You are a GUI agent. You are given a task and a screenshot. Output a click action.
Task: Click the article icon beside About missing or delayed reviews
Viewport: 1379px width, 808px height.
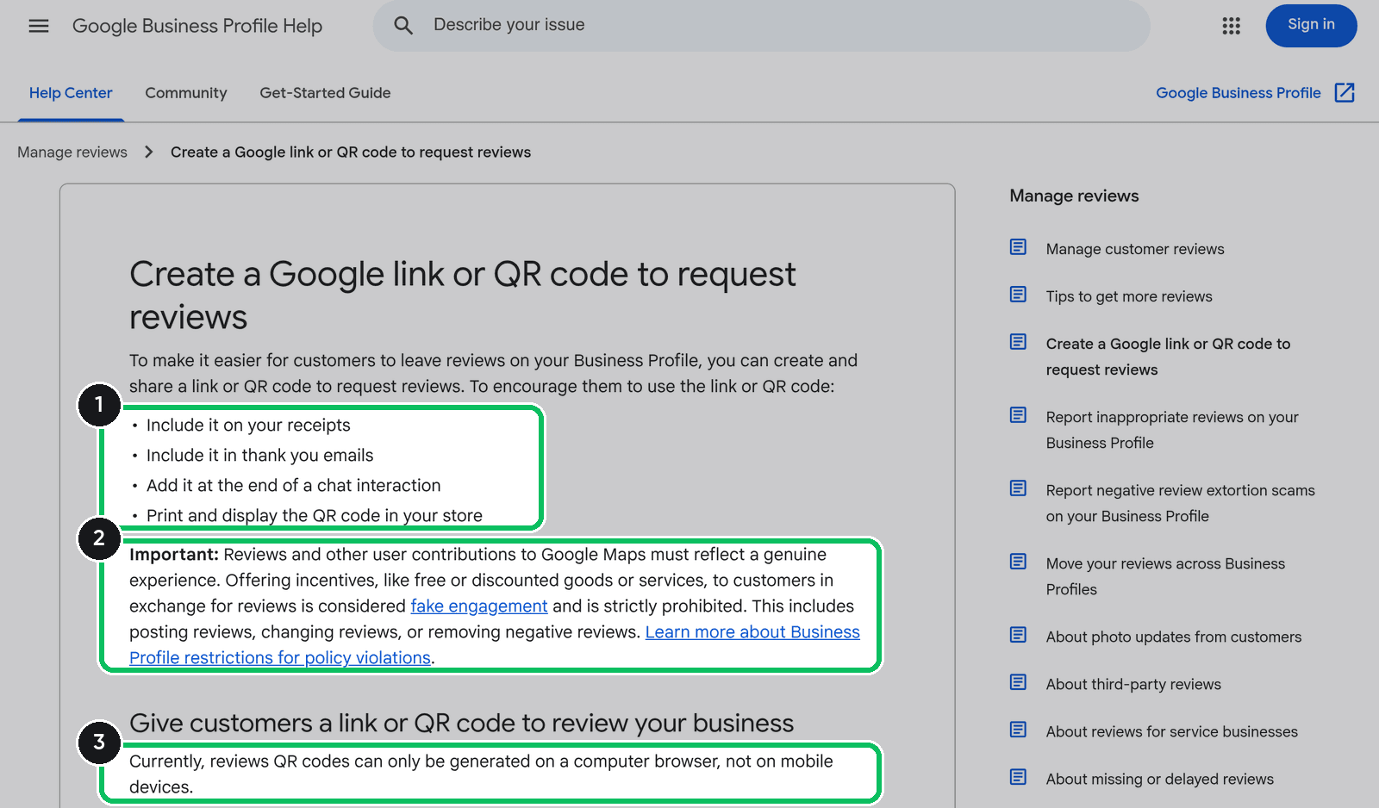click(1018, 777)
